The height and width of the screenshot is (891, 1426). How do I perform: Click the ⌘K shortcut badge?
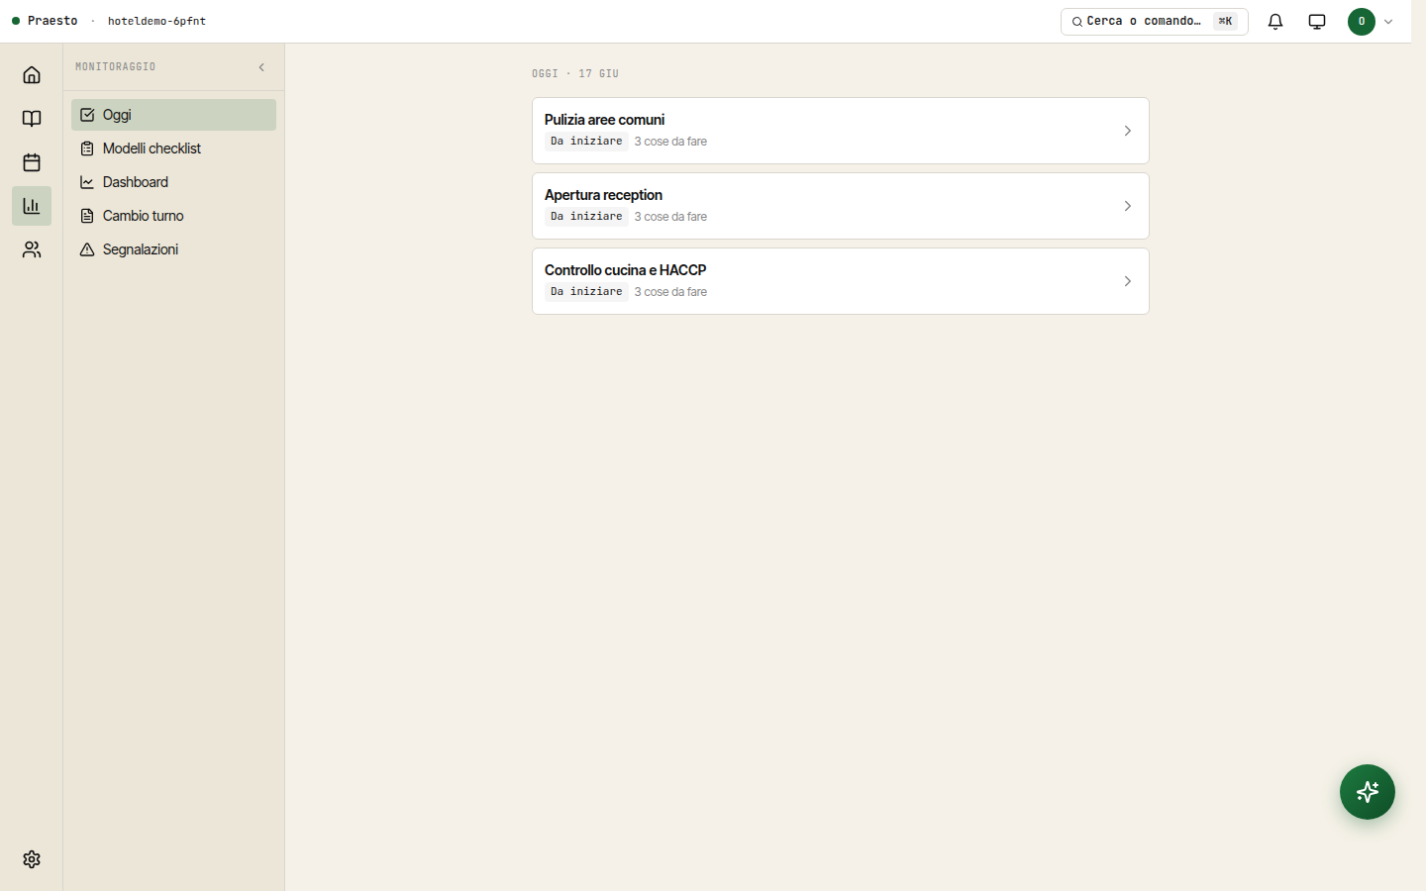point(1225,21)
